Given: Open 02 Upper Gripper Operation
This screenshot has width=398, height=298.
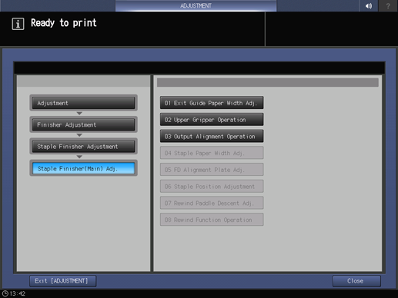Looking at the screenshot, I should coord(212,120).
